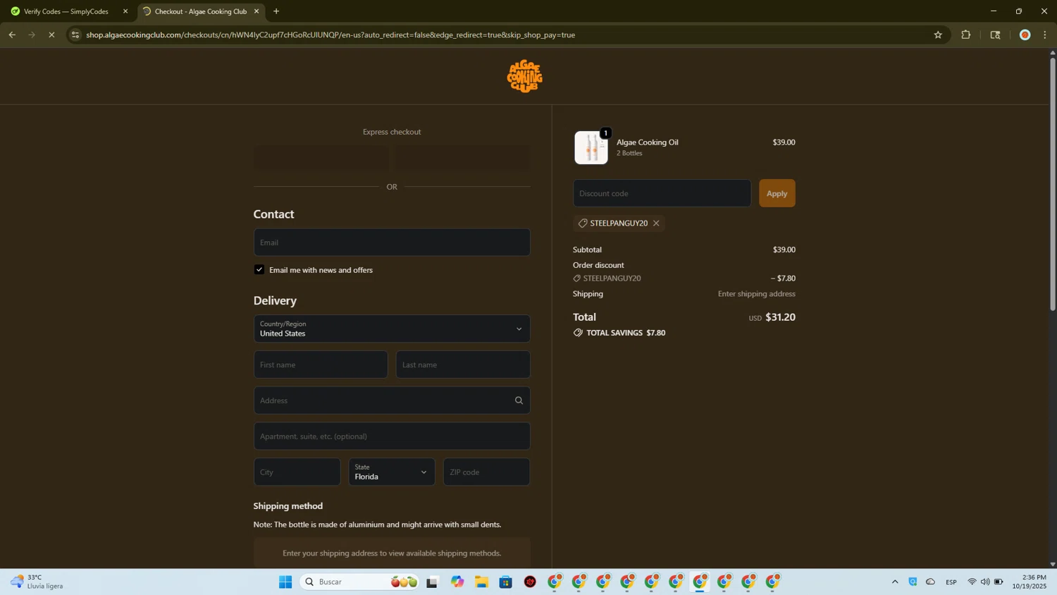Viewport: 1057px width, 595px height.
Task: Open Wi-Fi network settings in tray
Action: pos(972,582)
